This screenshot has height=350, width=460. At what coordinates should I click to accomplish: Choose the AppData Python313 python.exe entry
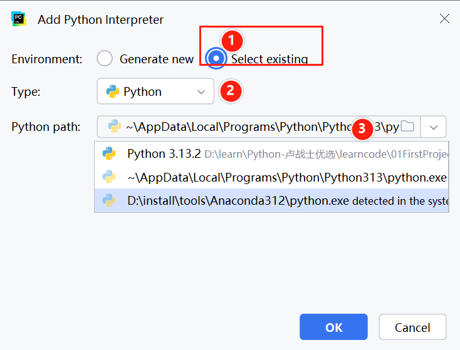pyautogui.click(x=287, y=177)
